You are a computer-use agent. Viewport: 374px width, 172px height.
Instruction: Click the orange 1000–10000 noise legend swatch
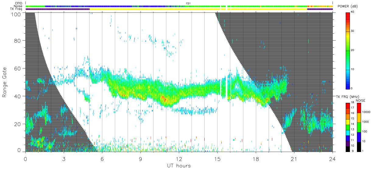click(x=359, y=117)
